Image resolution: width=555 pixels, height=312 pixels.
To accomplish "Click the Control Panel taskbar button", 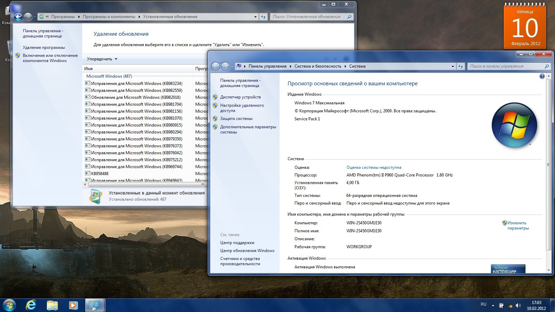I will (x=94, y=305).
